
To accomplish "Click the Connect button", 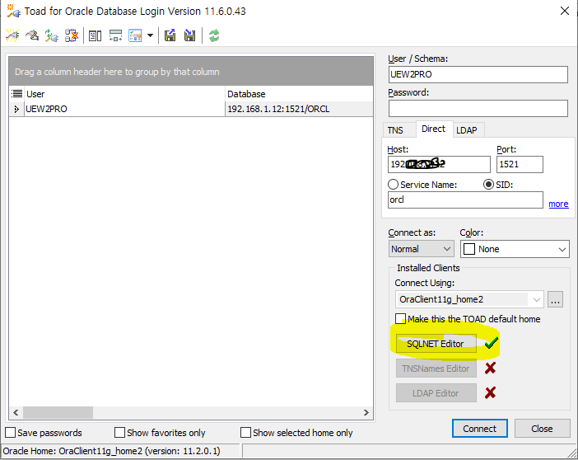I will click(x=479, y=428).
